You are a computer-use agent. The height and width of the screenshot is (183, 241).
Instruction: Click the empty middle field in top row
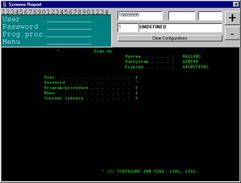[182, 16]
